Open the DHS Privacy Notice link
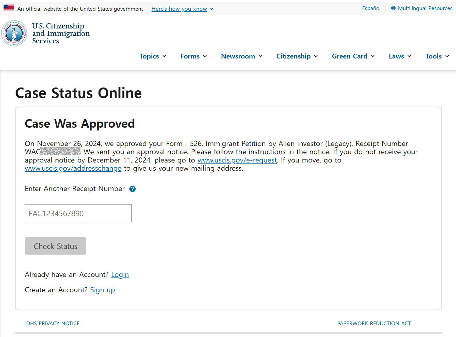456x337 pixels. pos(53,324)
